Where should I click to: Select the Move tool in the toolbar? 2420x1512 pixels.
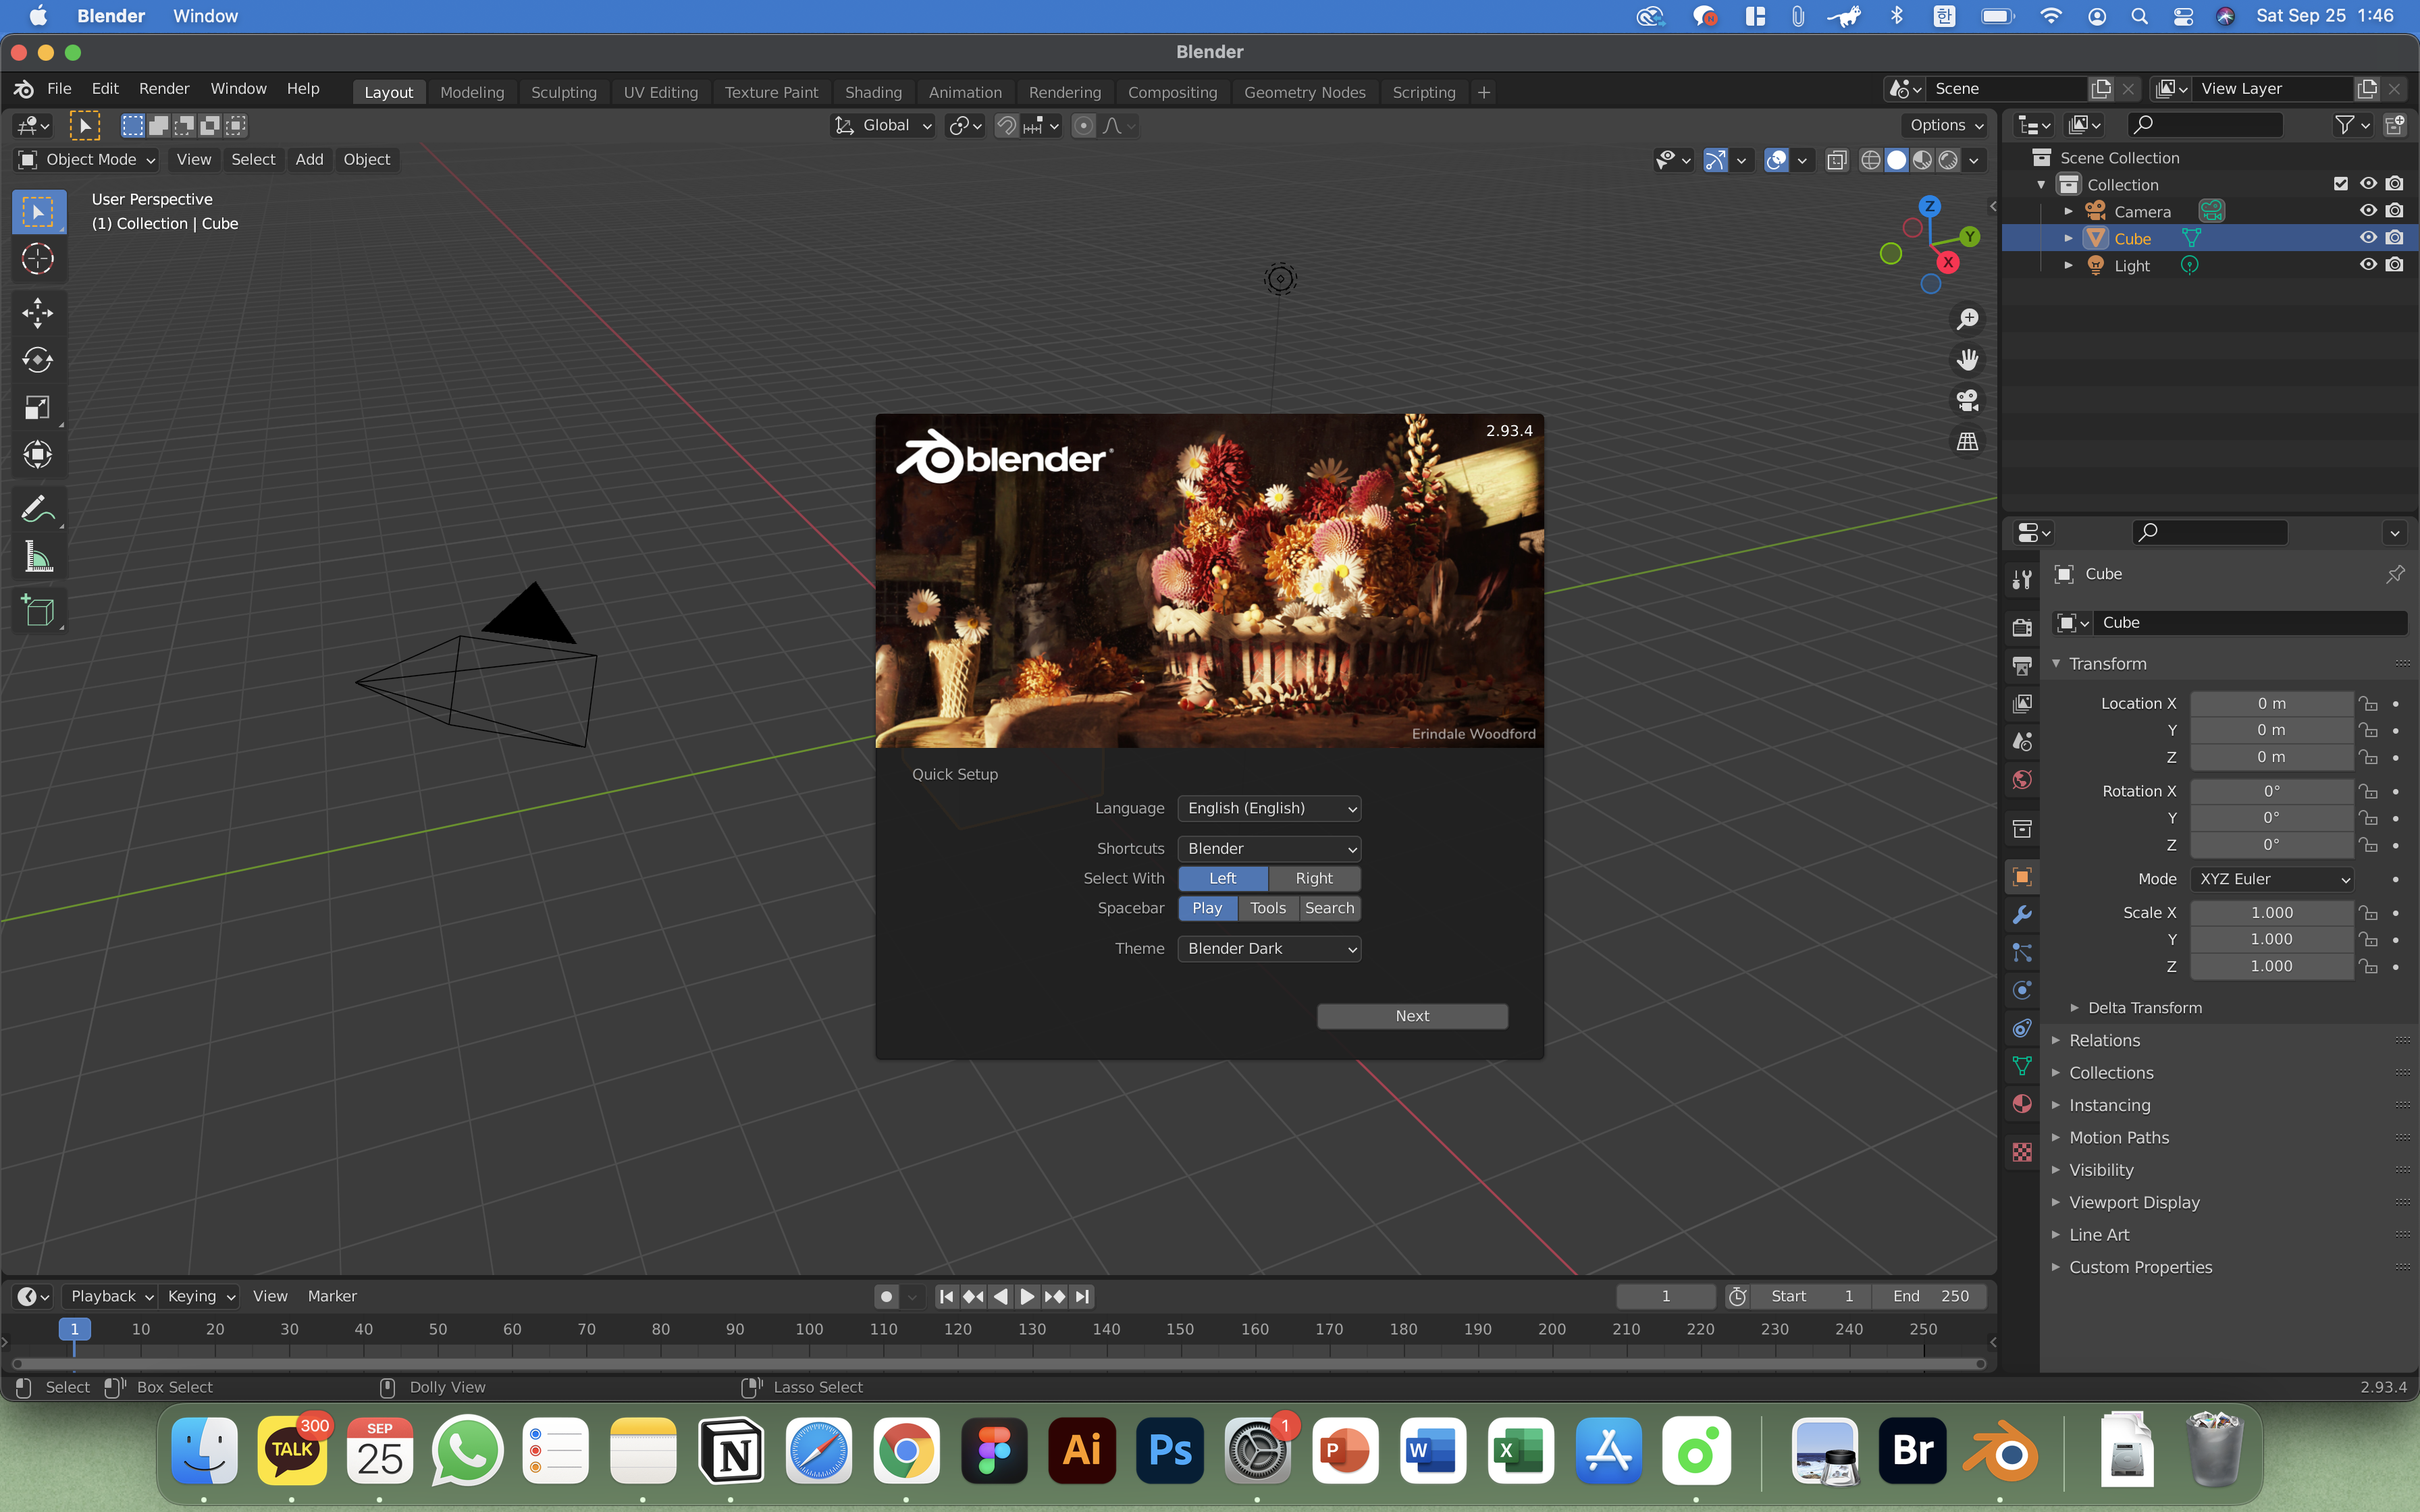[37, 313]
